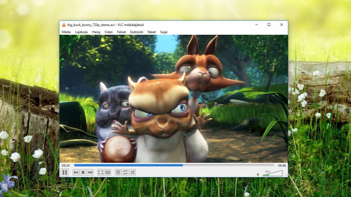Image resolution: width=351 pixels, height=197 pixels.
Task: Open the Média menu
Action: pyautogui.click(x=66, y=32)
